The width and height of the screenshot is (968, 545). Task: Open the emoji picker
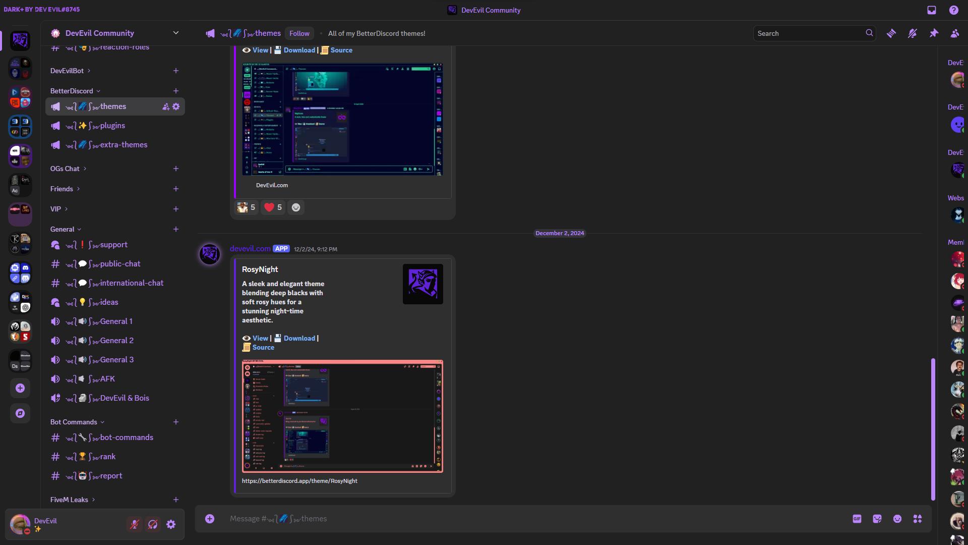(898, 519)
